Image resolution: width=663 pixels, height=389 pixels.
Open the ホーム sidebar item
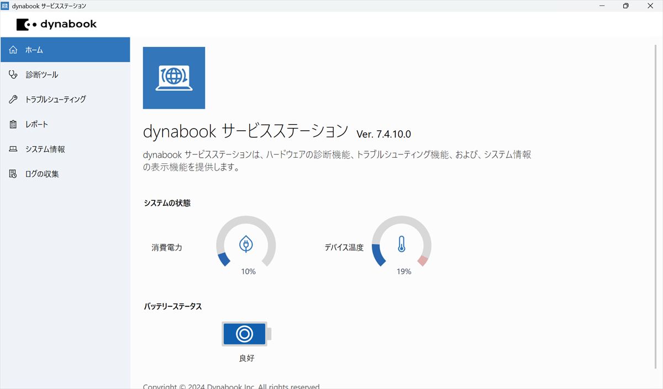tap(65, 50)
